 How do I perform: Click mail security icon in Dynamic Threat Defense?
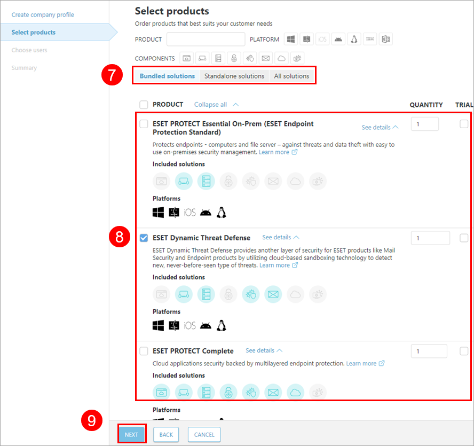273,294
